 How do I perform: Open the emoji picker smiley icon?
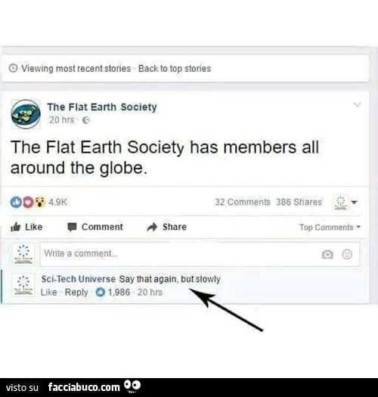pos(347,254)
